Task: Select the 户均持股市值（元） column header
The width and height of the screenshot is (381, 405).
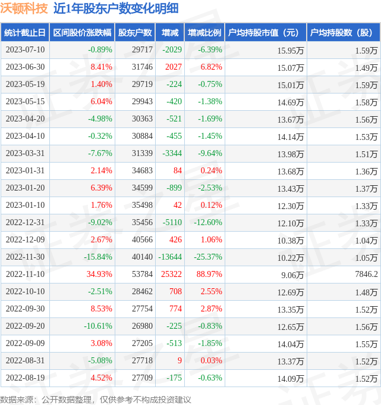Action: point(265,33)
